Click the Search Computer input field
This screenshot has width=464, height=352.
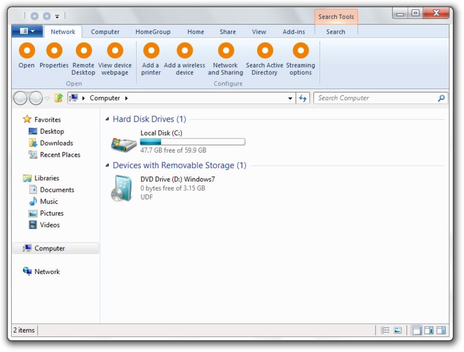pos(376,98)
